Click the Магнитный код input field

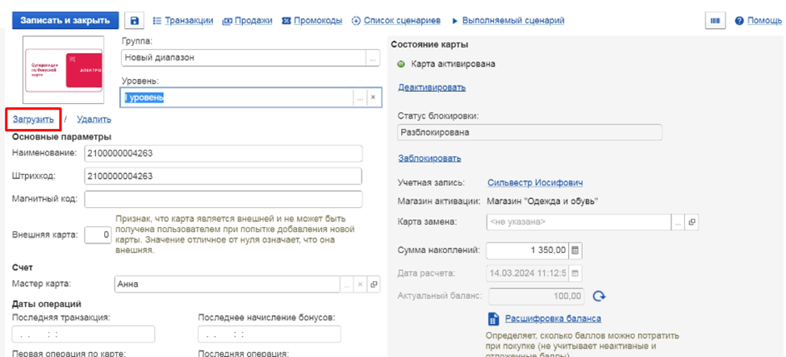click(223, 199)
